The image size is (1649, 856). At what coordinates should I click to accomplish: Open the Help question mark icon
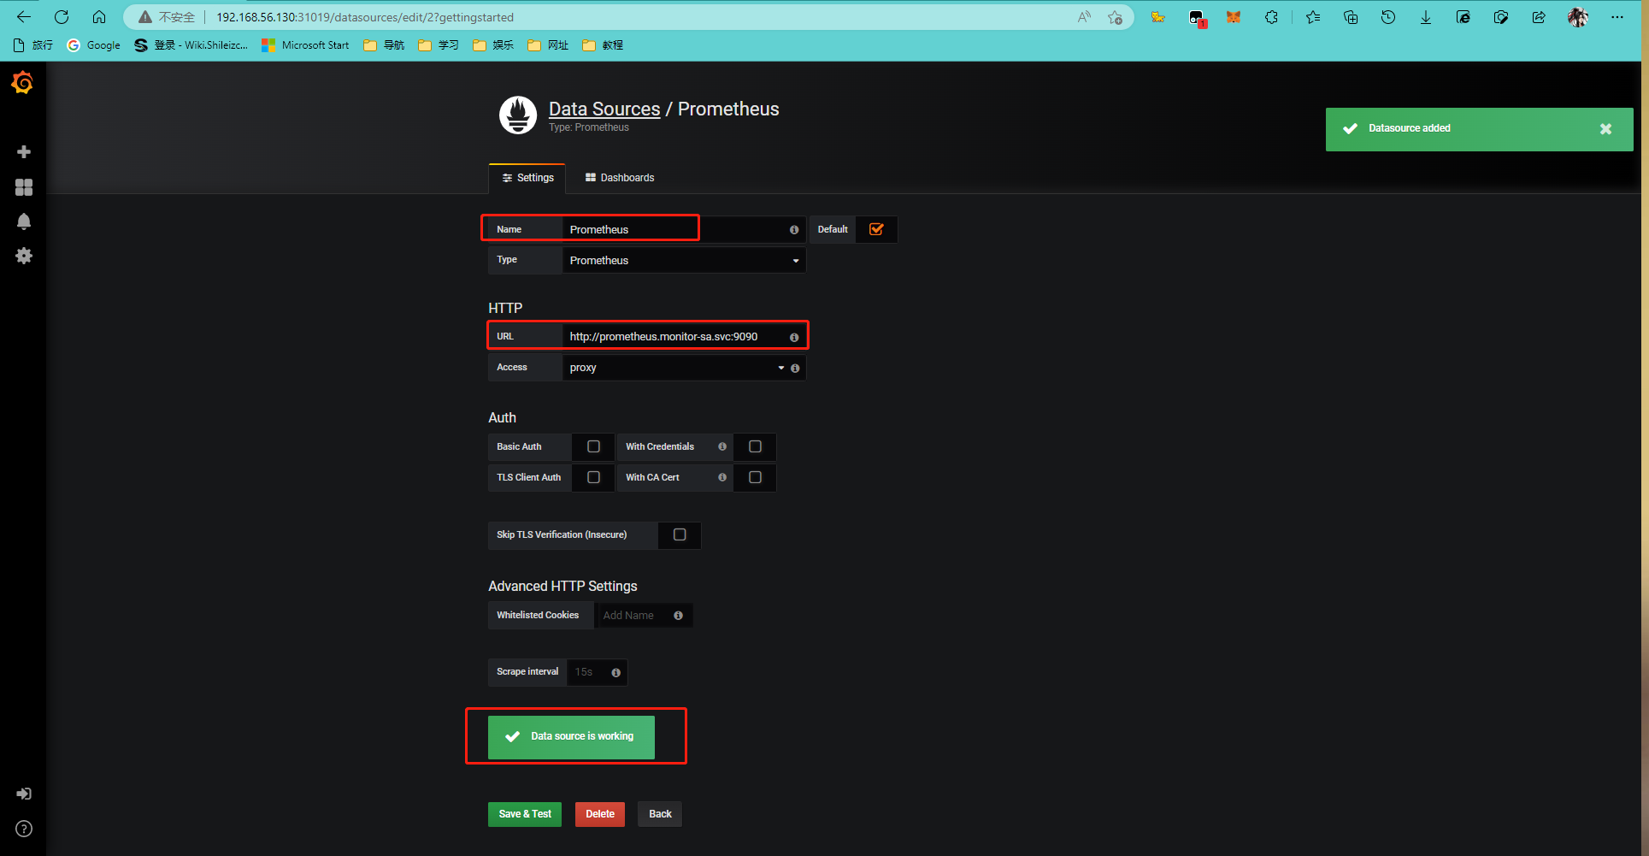click(x=24, y=829)
